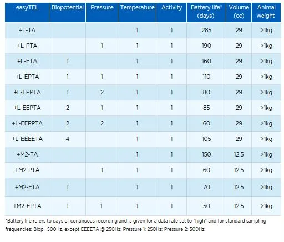Click the +L-TA model name
284x242 pixels.
pos(27,30)
